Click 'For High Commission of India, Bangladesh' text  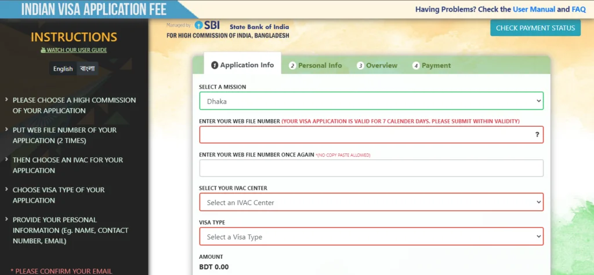227,35
